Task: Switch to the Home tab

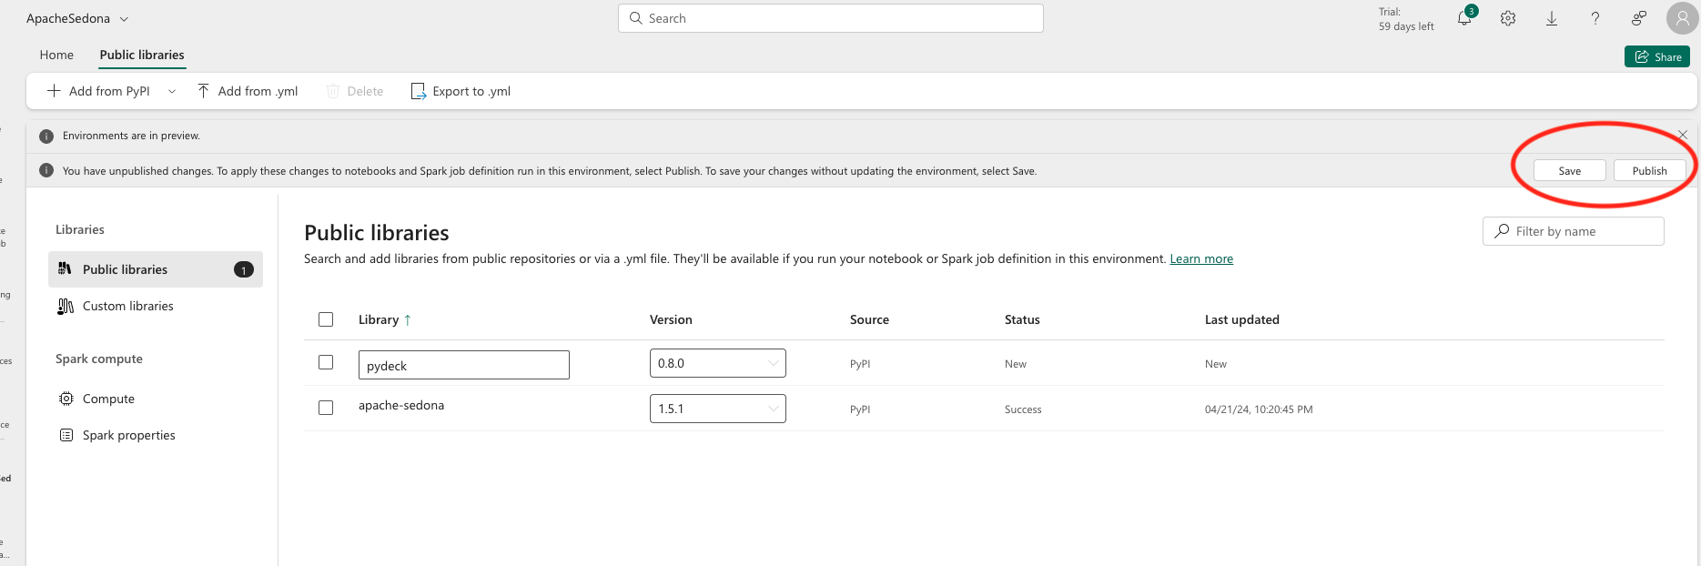Action: coord(56,55)
